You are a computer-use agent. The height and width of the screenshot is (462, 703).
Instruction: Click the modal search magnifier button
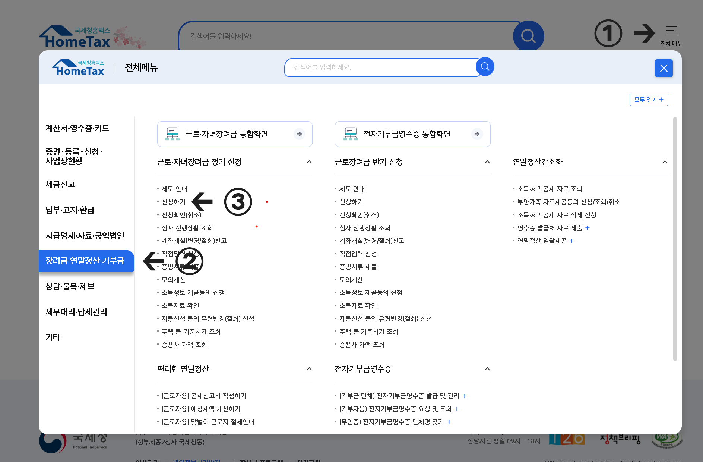click(x=485, y=67)
